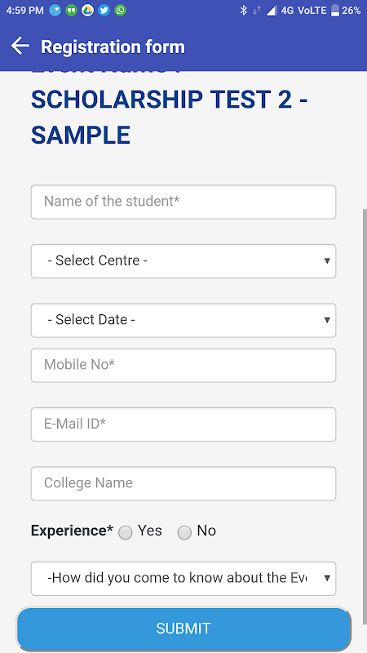The width and height of the screenshot is (367, 653).
Task: Tap the Twitter status bar icon
Action: click(104, 11)
